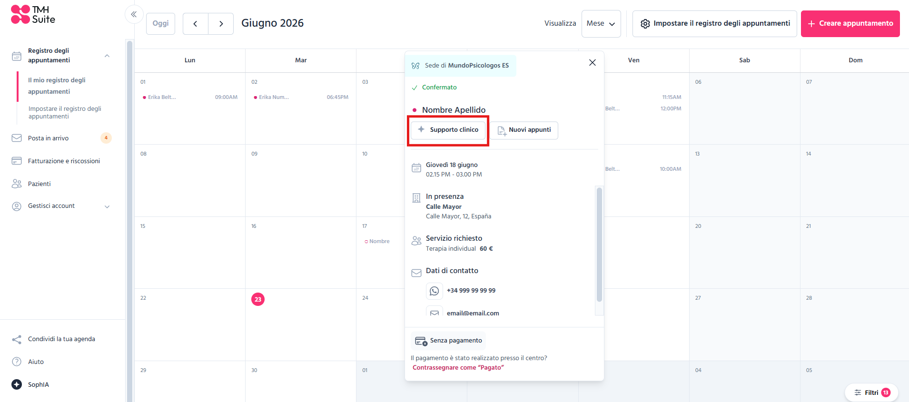Click the calendar icon next to Giovedì 18 giugno
909x402 pixels.
point(416,168)
